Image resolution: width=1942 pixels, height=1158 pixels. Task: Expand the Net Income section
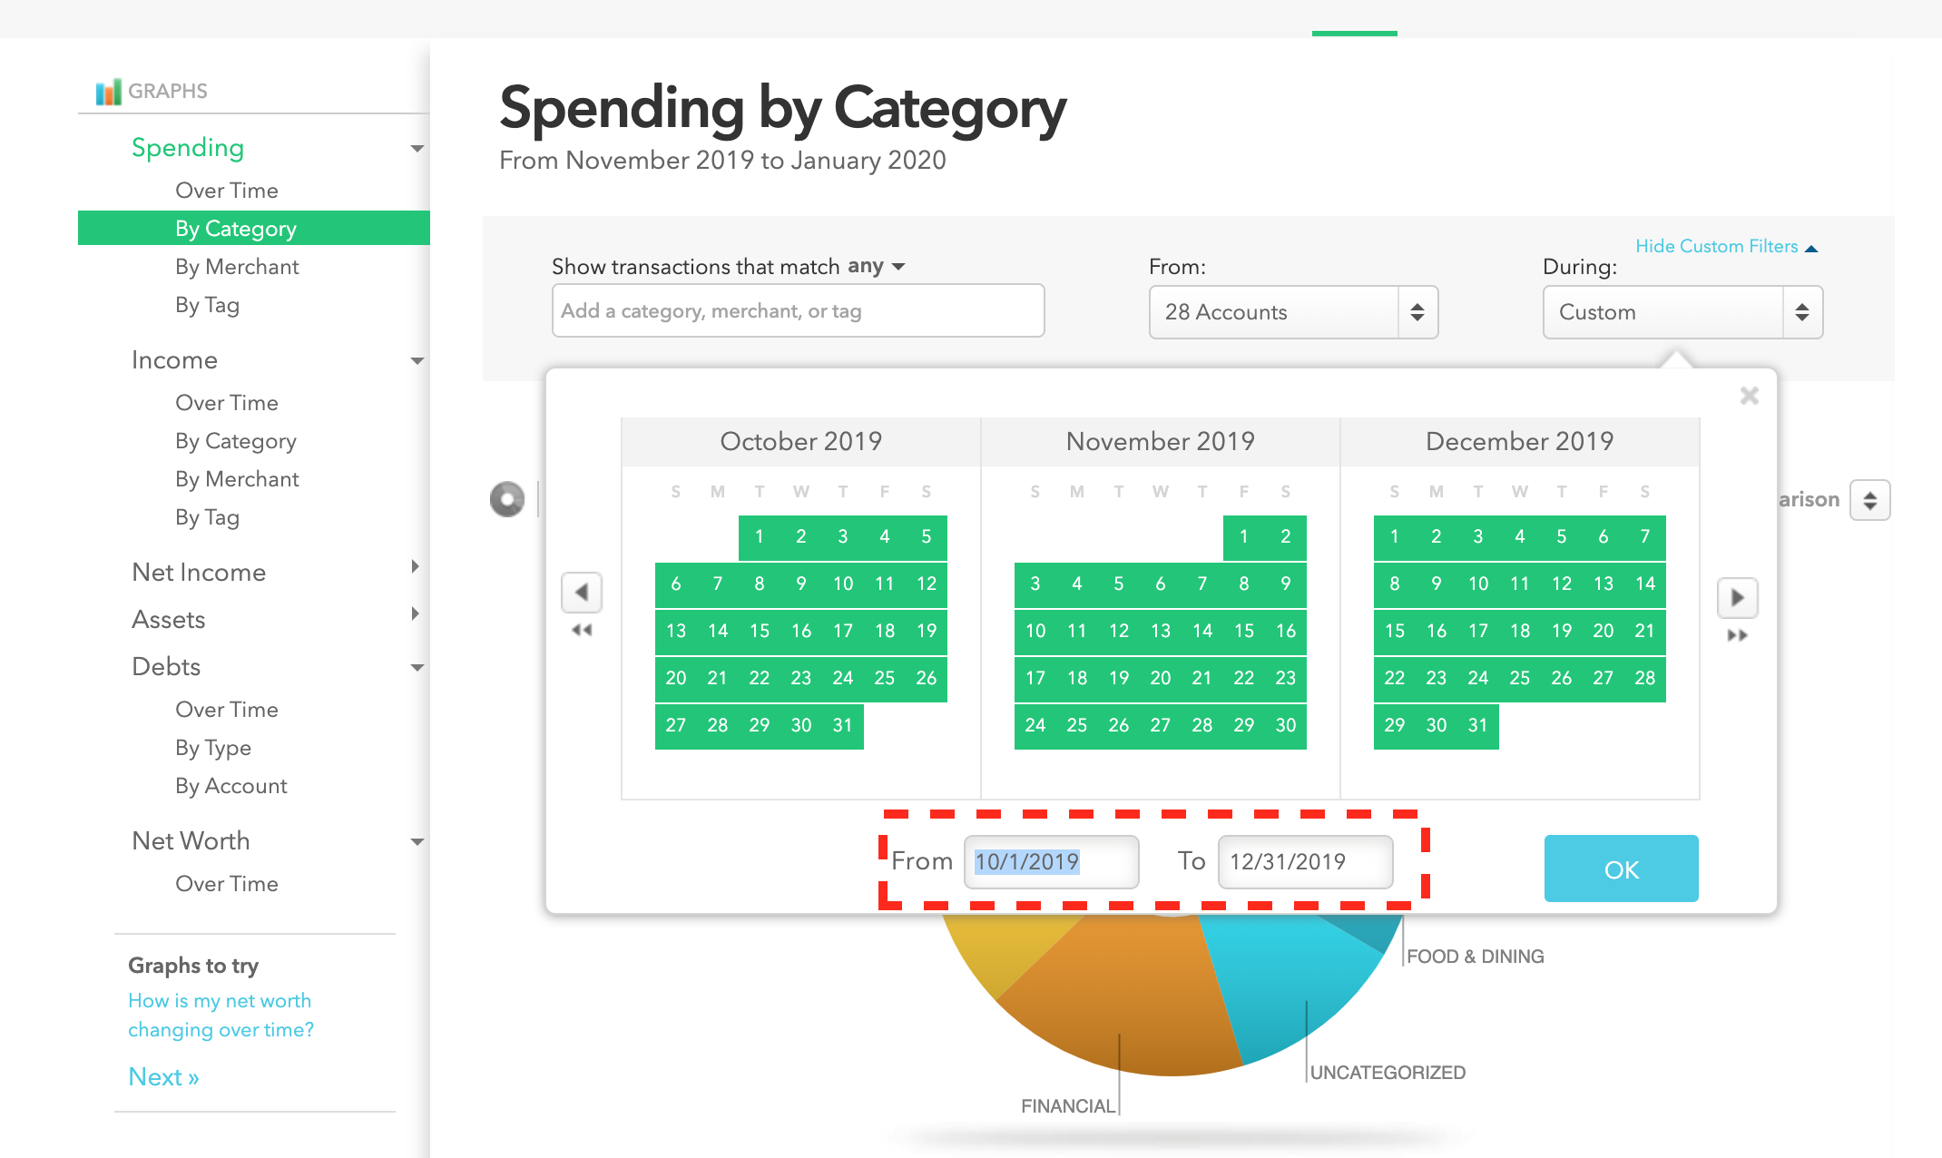coord(416,566)
